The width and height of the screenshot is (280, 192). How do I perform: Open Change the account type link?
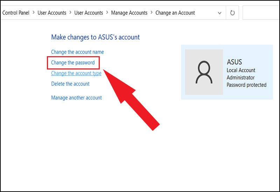pos(76,73)
